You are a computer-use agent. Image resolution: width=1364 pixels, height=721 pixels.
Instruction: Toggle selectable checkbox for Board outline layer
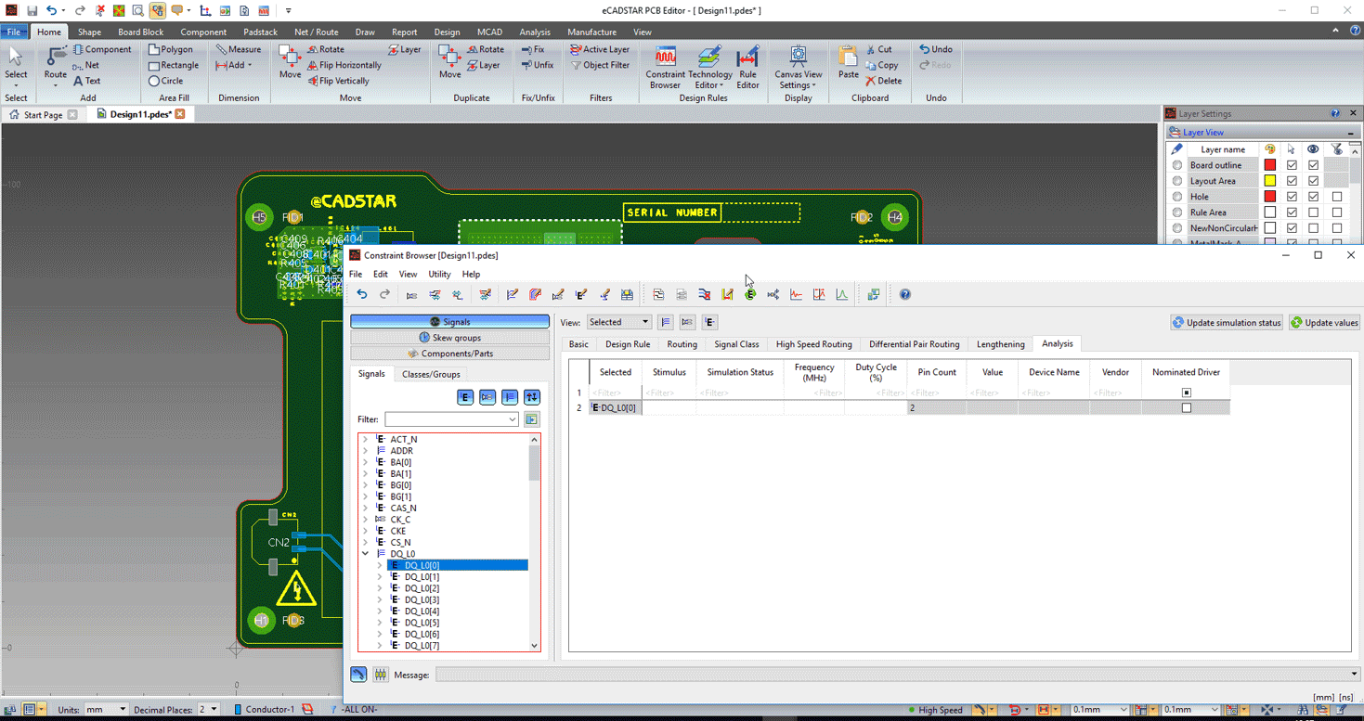(x=1292, y=165)
